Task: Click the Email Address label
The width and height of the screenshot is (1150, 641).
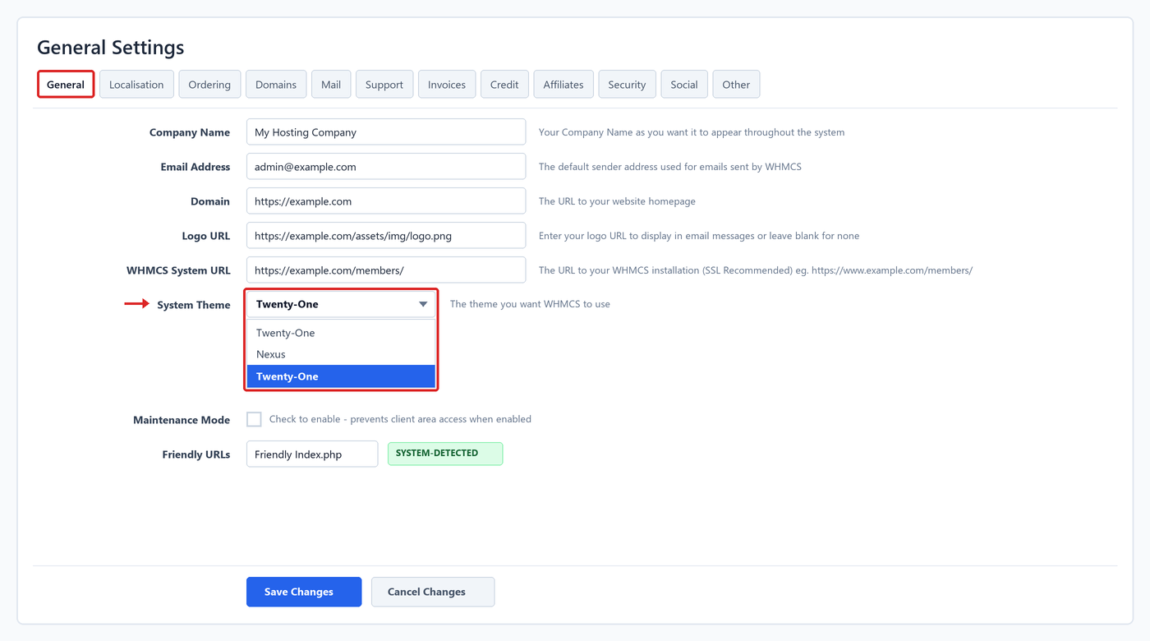Action: [x=195, y=167]
